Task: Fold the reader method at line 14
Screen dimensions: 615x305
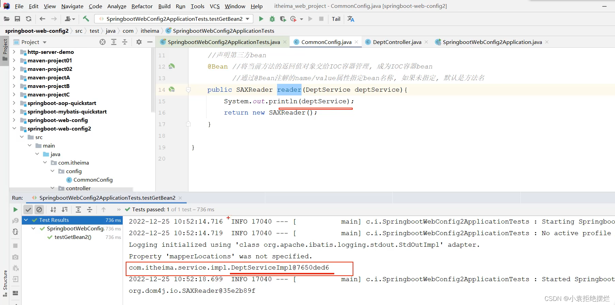Action: point(188,90)
